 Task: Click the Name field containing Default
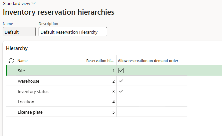[19, 32]
